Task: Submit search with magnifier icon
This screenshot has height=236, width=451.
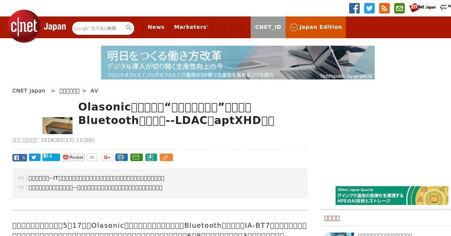Action: [129, 28]
